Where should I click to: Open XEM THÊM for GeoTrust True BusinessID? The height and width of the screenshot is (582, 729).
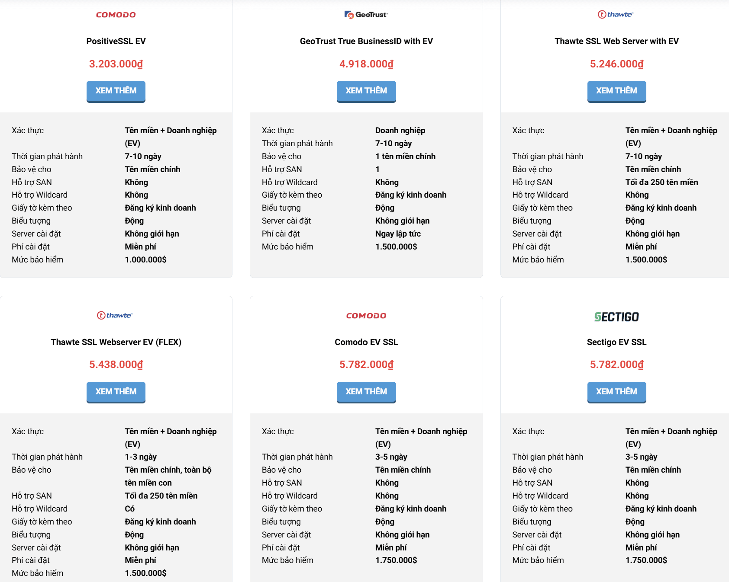366,91
